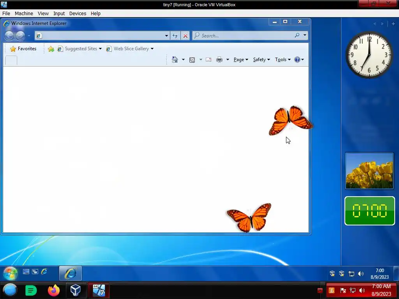Click Show Desktop quick launch icon
Viewport: 399px width, 299px height.
click(26, 271)
